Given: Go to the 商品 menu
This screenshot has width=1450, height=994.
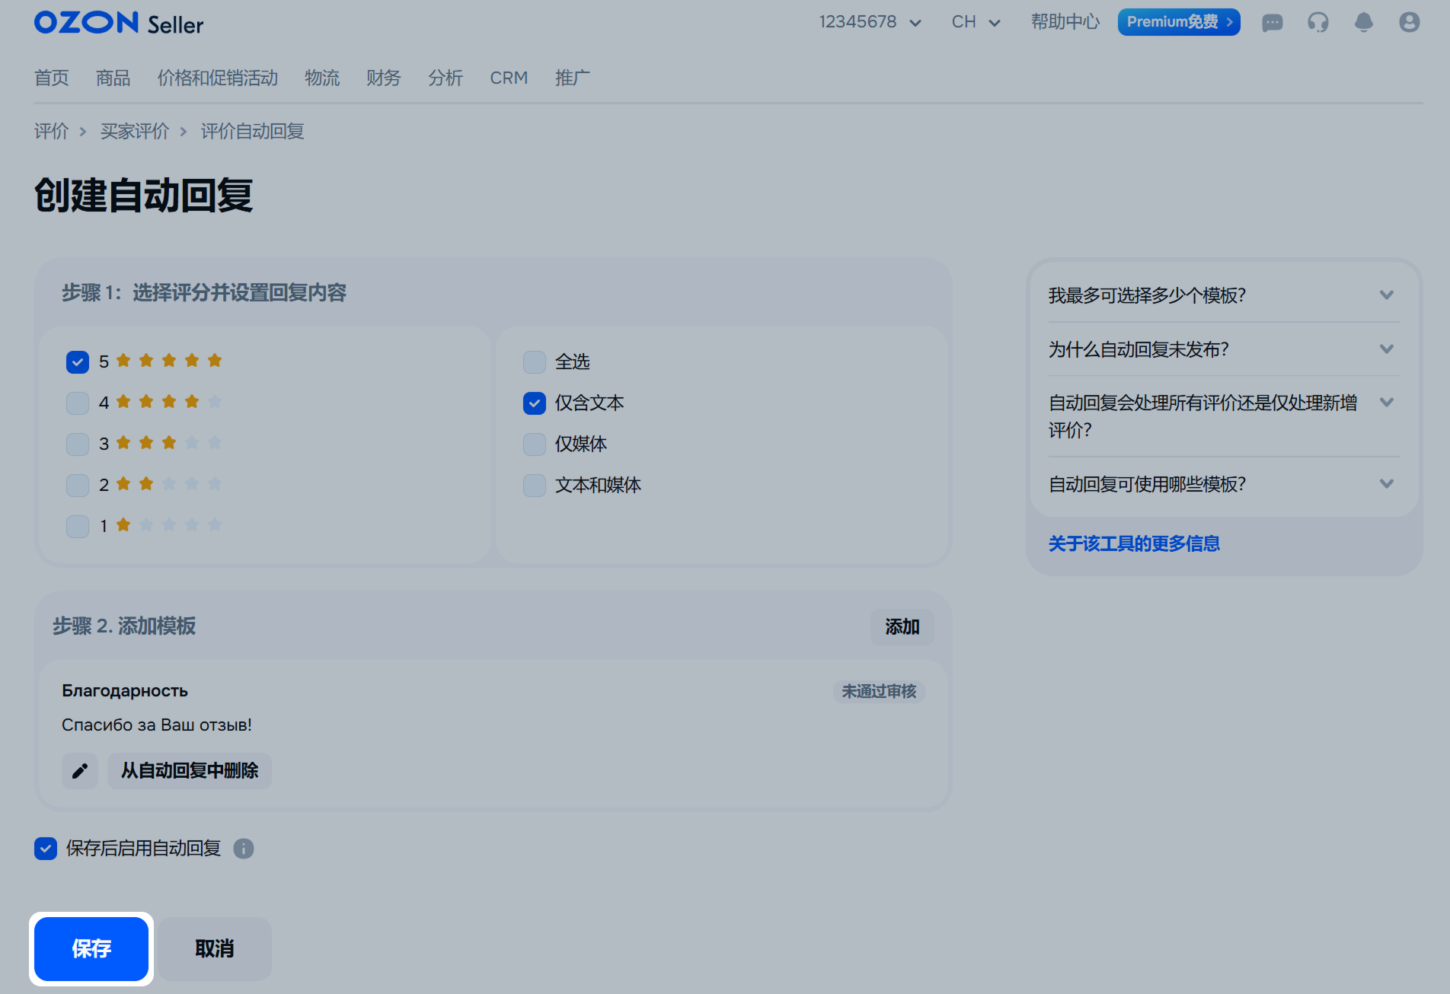Looking at the screenshot, I should [x=113, y=78].
